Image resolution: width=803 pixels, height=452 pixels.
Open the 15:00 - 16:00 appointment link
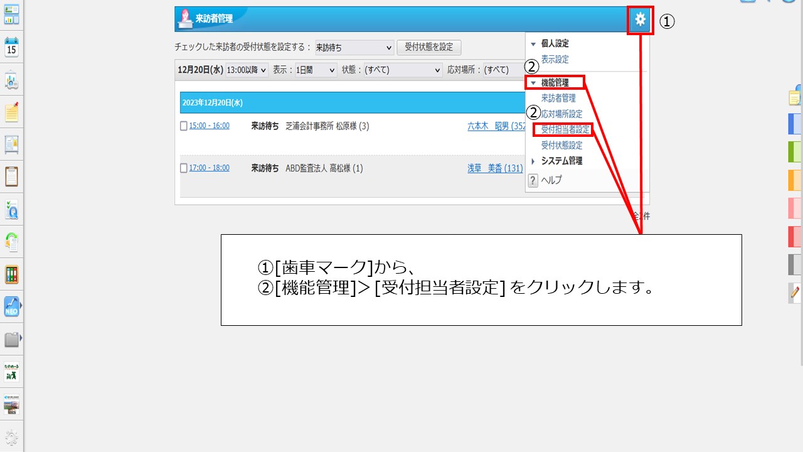210,126
